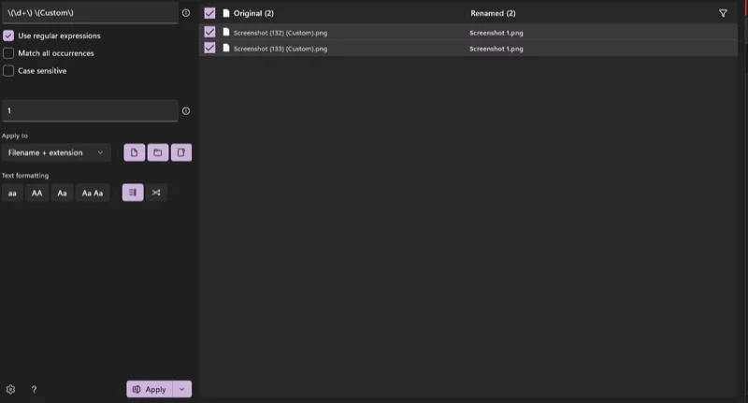This screenshot has width=748, height=403.
Task: Click the Original (2) column header
Action: pyautogui.click(x=253, y=13)
